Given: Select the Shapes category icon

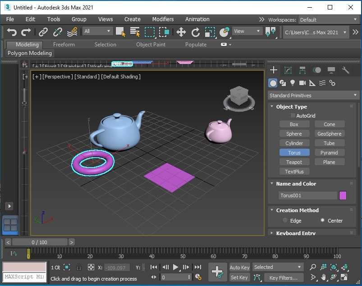Looking at the screenshot, I should point(283,83).
